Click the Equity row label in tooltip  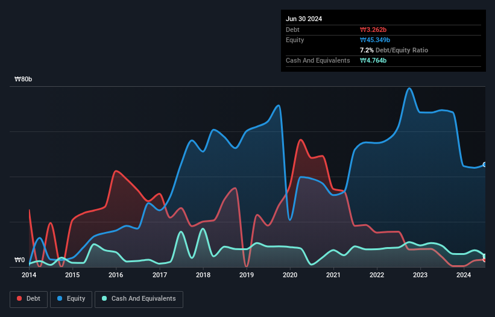pyautogui.click(x=295, y=40)
